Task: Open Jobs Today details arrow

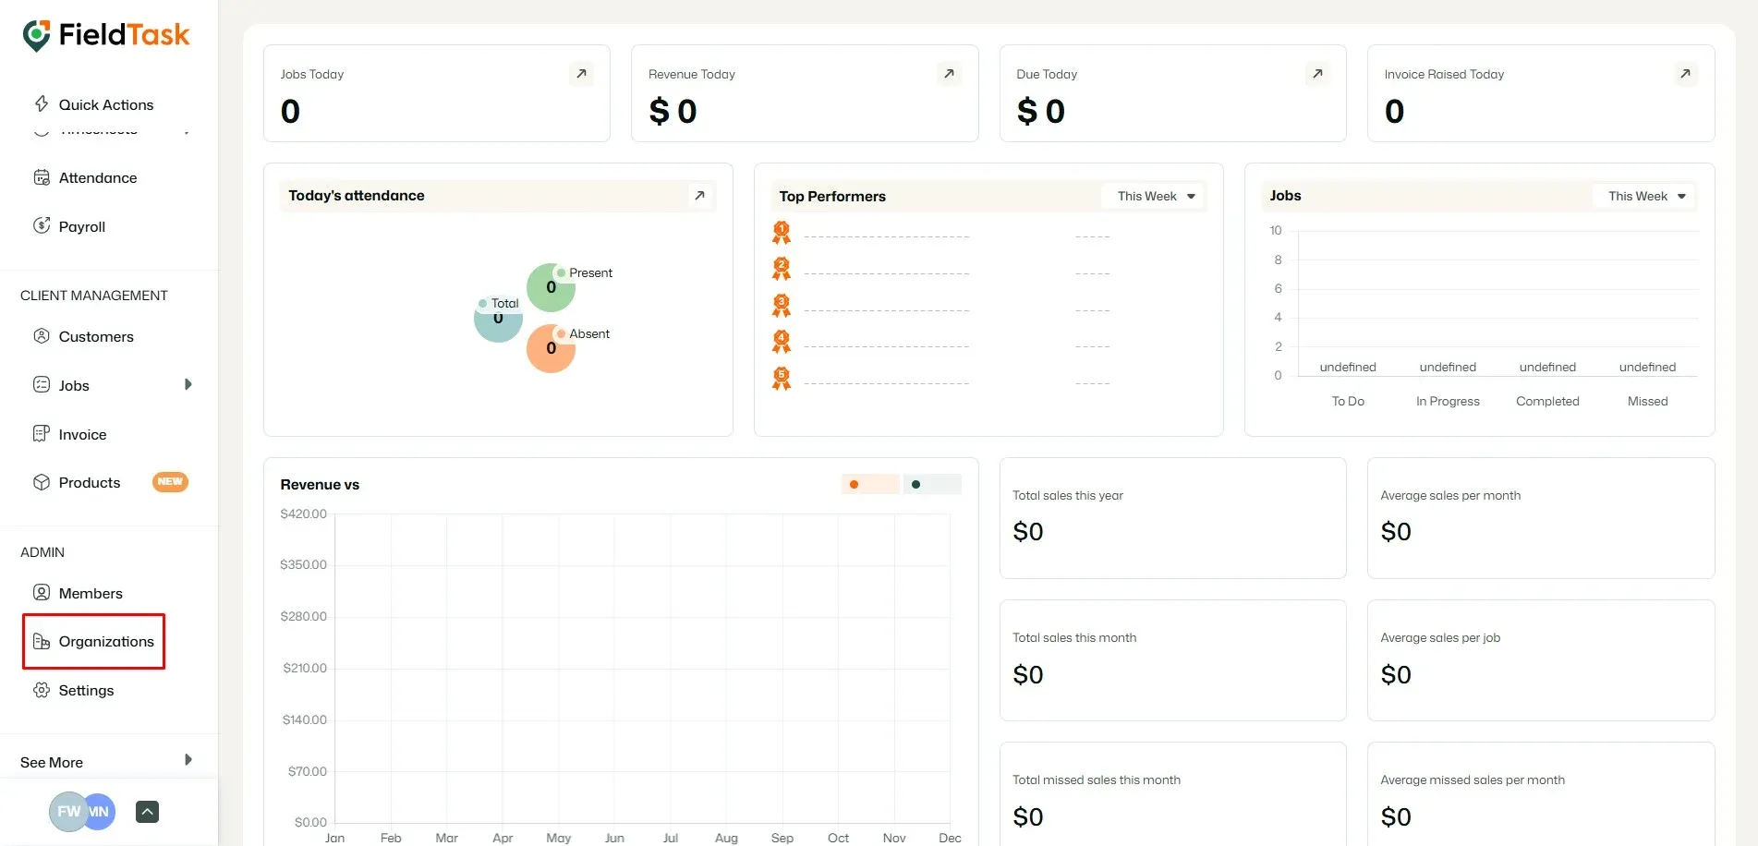Action: pos(581,74)
